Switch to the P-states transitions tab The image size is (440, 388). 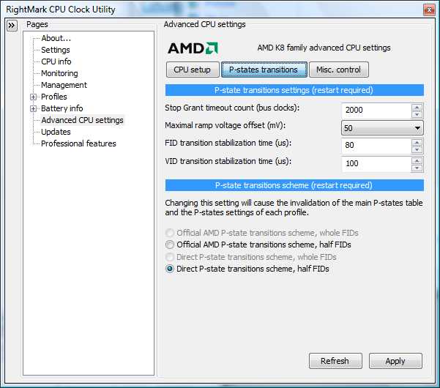click(x=264, y=70)
